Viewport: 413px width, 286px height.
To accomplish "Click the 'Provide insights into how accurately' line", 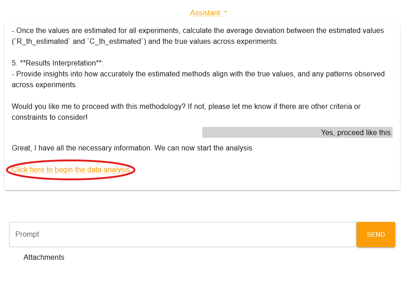I will point(198,74).
